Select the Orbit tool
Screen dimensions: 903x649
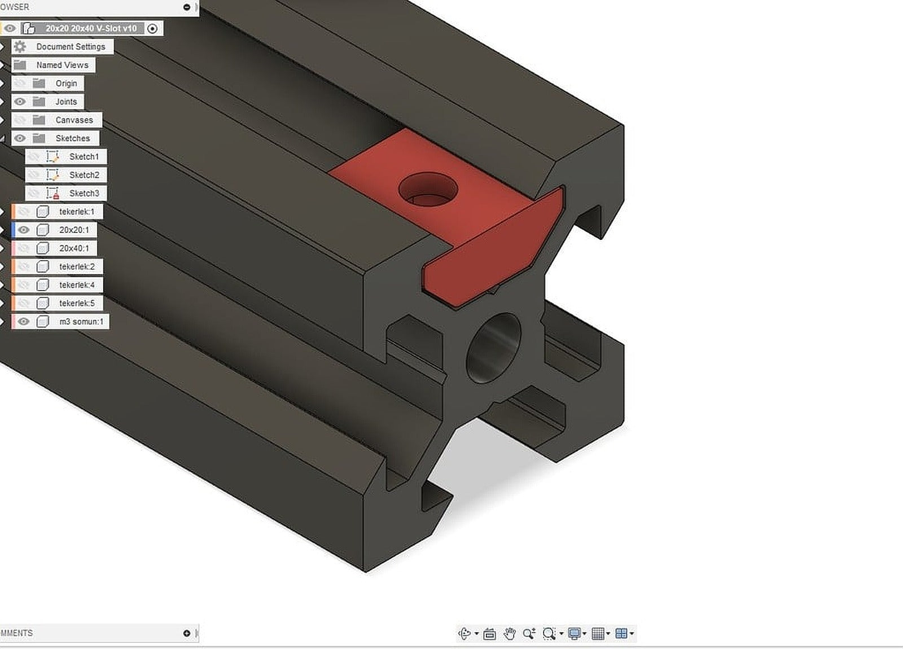pos(464,633)
